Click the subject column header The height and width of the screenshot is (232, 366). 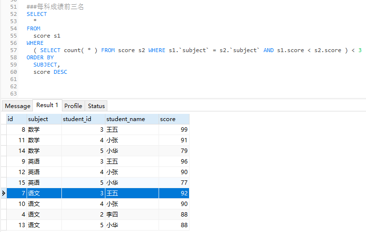pos(44,119)
